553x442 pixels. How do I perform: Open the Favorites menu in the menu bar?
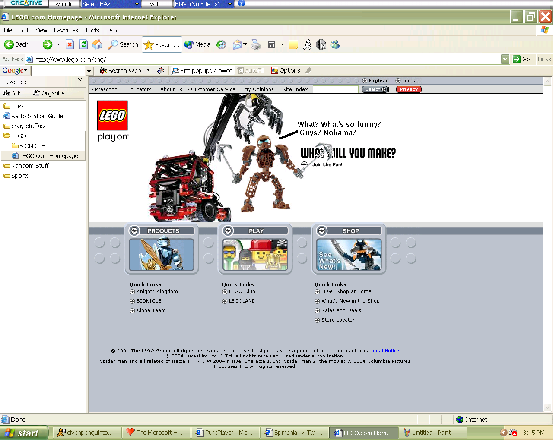pyautogui.click(x=66, y=30)
